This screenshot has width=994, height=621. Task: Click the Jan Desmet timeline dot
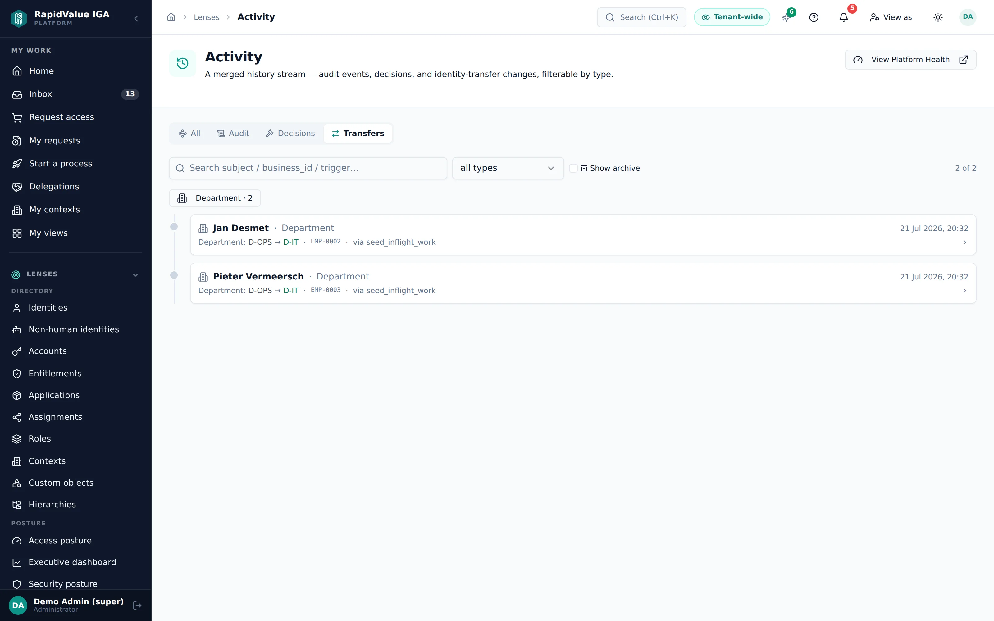tap(174, 227)
